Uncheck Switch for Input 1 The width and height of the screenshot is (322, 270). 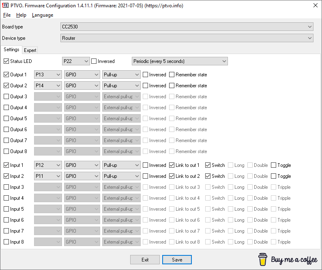click(208, 165)
